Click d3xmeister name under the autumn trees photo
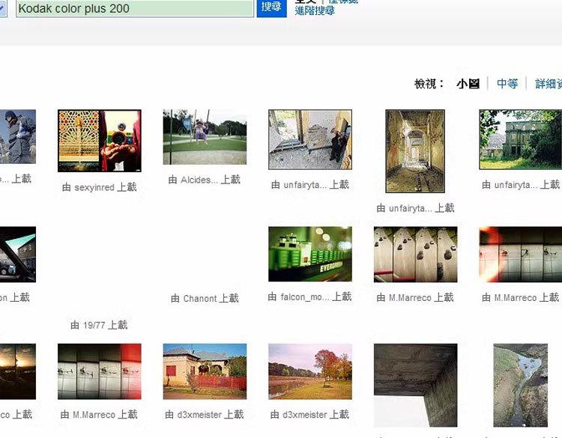The image size is (562, 438). coord(305,415)
